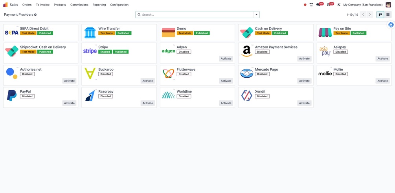Activate the Mercado Pago provider
395x193 pixels.
(304, 81)
